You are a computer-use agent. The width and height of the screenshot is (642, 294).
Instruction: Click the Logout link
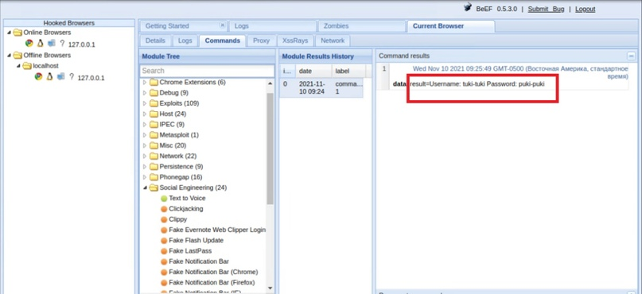click(x=585, y=9)
